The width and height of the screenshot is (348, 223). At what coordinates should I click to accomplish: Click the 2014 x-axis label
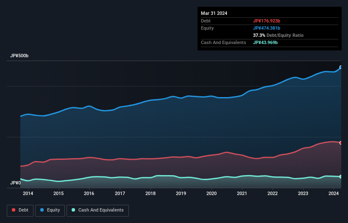[28, 193]
